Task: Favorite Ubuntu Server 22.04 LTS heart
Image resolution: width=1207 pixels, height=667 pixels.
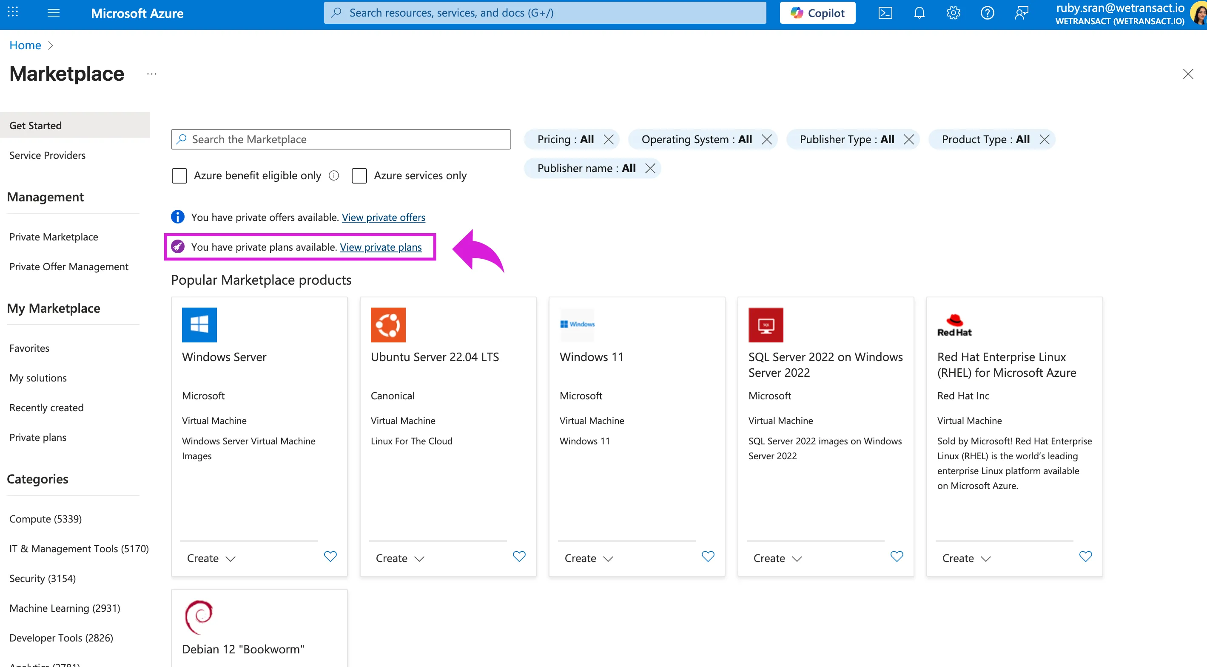Action: (x=519, y=556)
